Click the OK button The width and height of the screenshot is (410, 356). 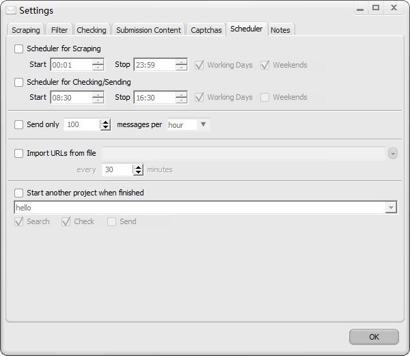pos(374,337)
